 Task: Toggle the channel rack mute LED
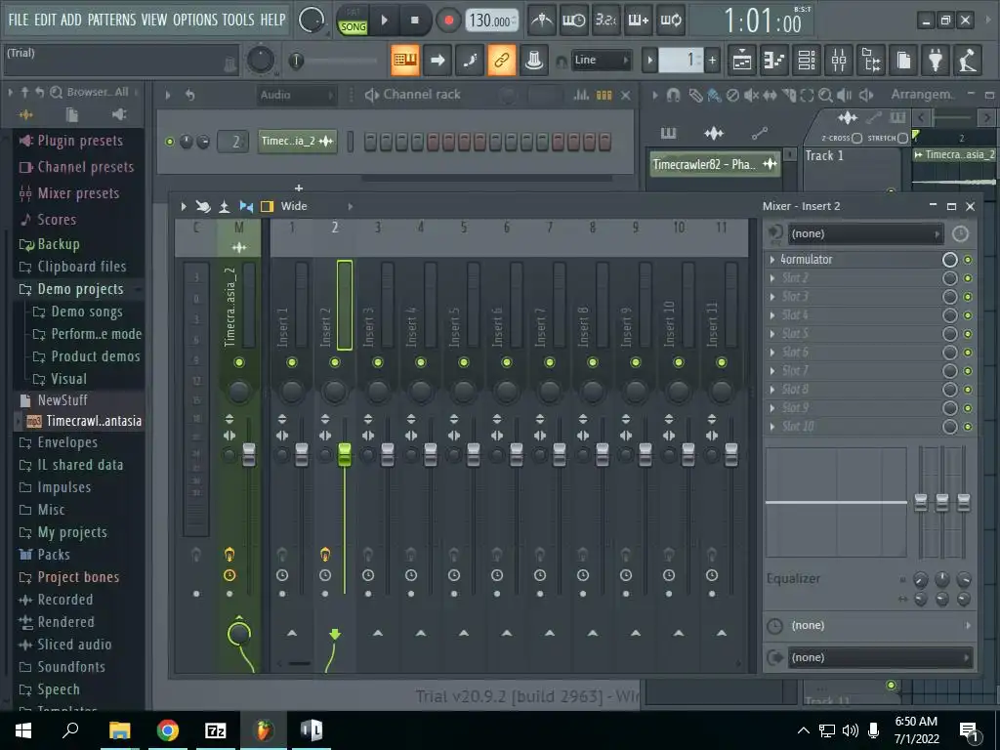click(x=170, y=142)
